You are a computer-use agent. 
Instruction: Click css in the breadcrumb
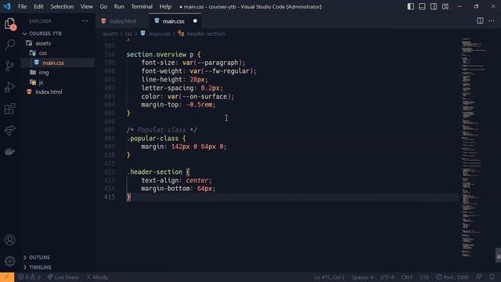[x=128, y=34]
